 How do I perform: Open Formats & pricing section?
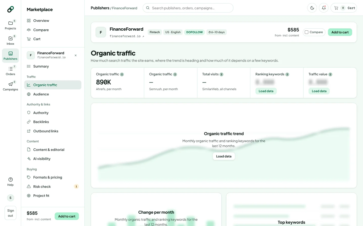(53, 177)
